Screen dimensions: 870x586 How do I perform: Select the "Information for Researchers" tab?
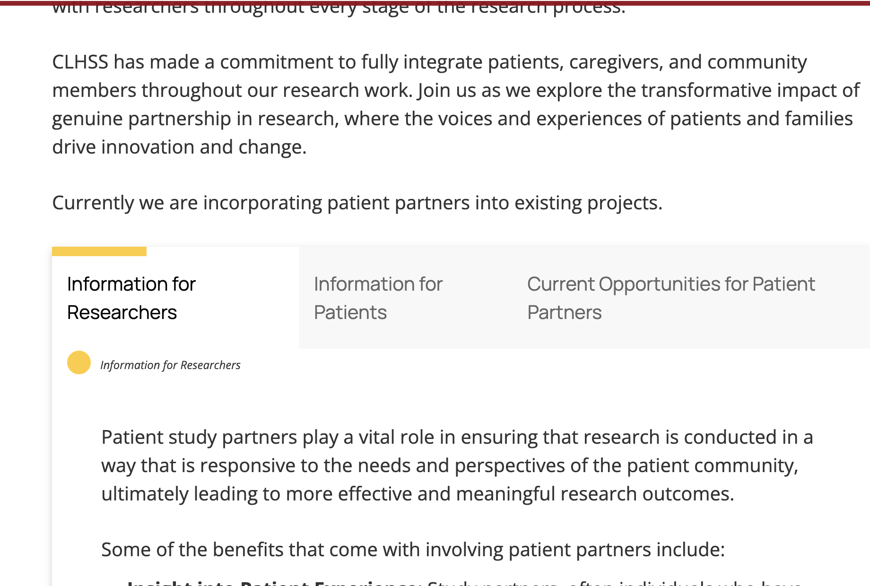click(131, 298)
